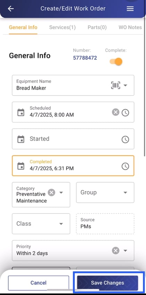Expand the Group dropdown
The image size is (146, 295).
(x=105, y=192)
